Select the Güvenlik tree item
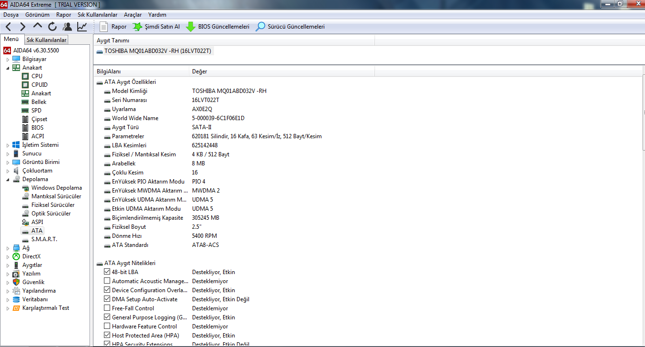The height and width of the screenshot is (347, 645). pos(33,282)
